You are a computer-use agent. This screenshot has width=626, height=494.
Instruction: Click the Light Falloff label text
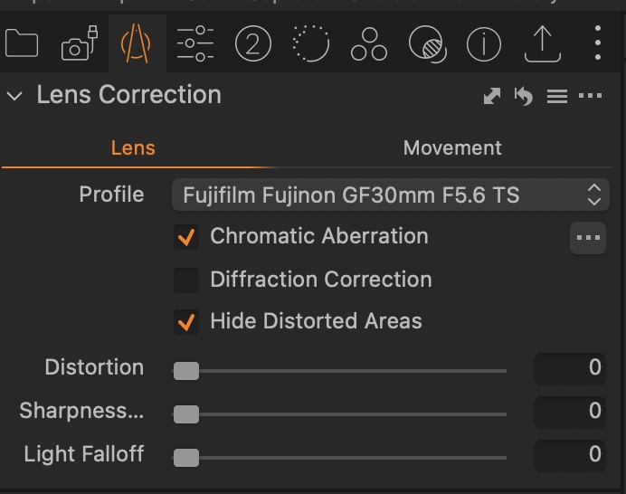(x=84, y=454)
